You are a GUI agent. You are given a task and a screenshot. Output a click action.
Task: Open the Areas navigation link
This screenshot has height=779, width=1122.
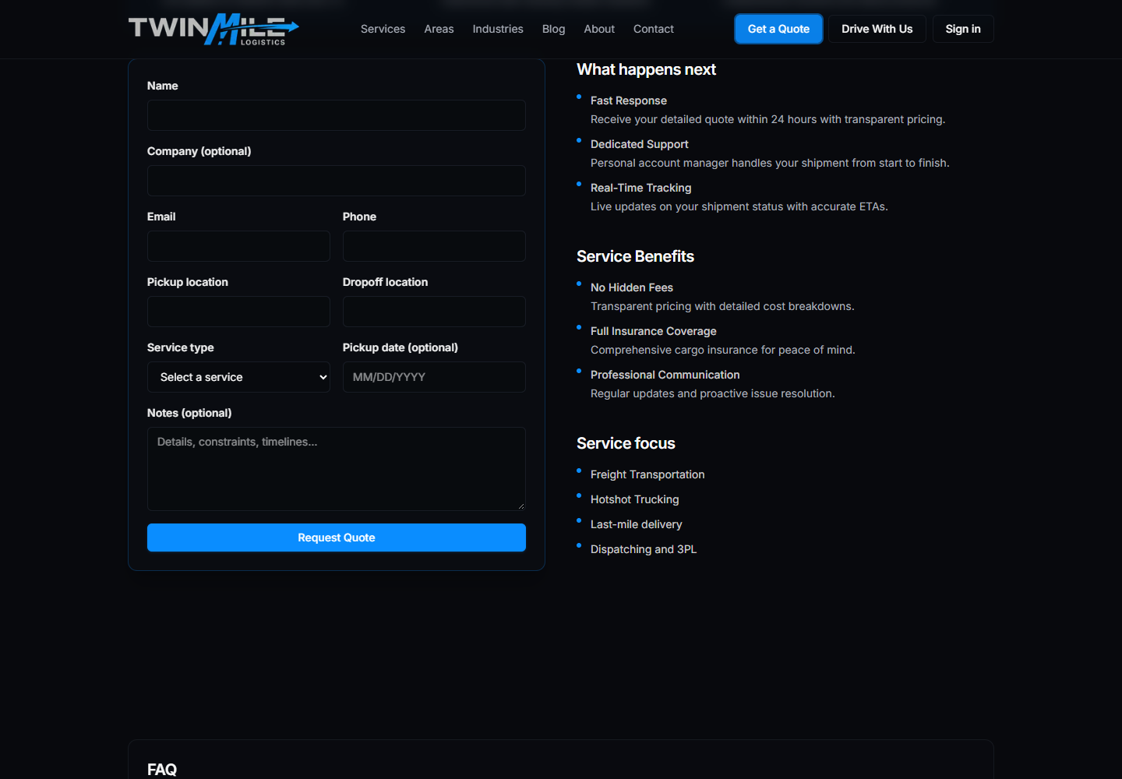pos(439,29)
